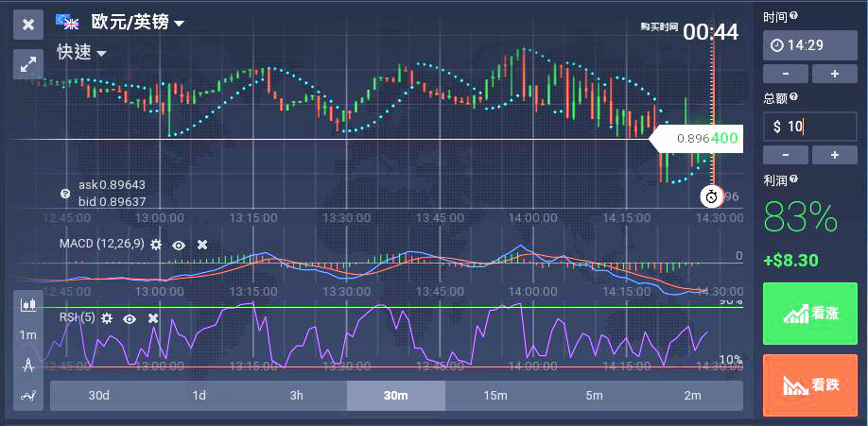This screenshot has height=426, width=868.
Task: Select the 1d timeframe tab
Action: pyautogui.click(x=199, y=396)
